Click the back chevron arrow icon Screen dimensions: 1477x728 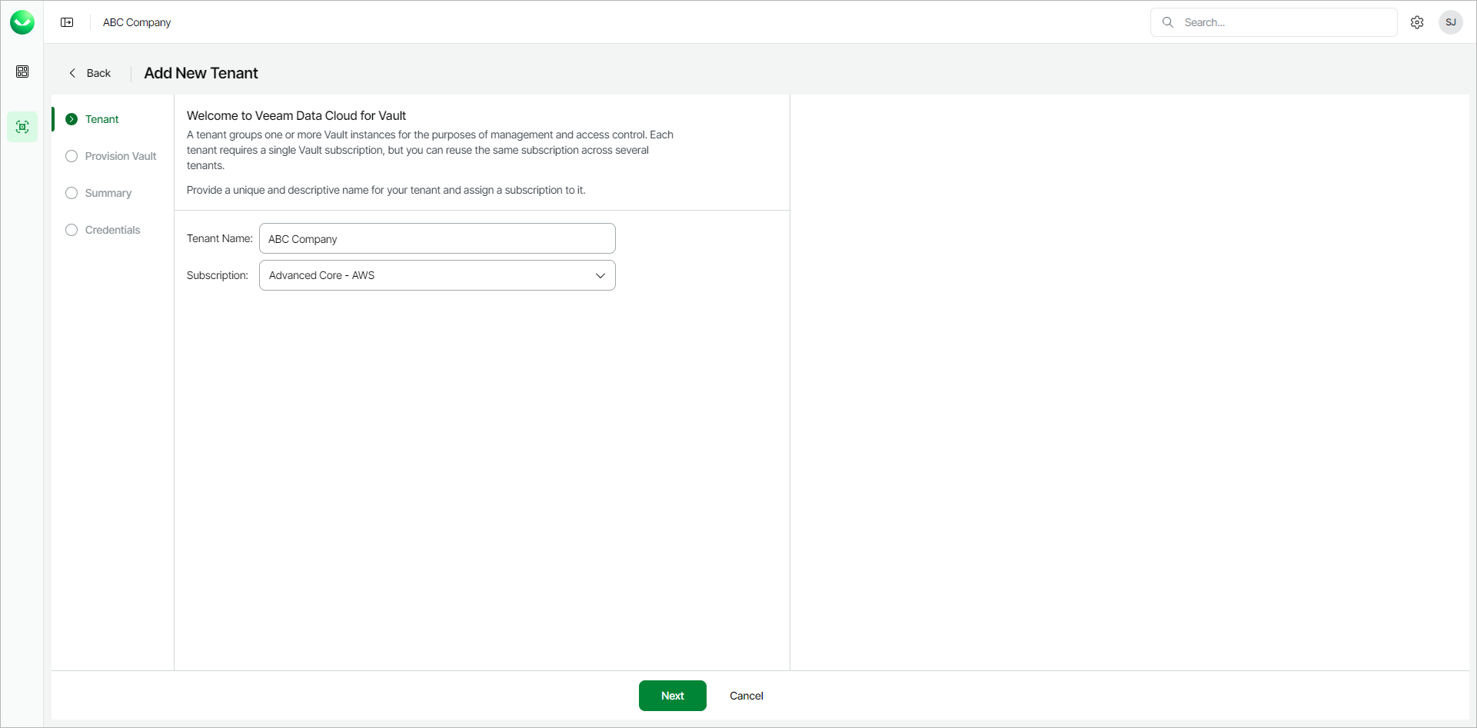click(x=73, y=73)
